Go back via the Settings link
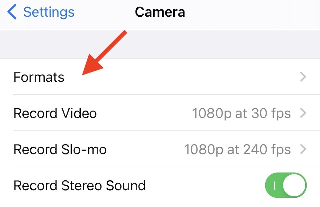Screen dimensions: 320x207 pyautogui.click(x=49, y=12)
